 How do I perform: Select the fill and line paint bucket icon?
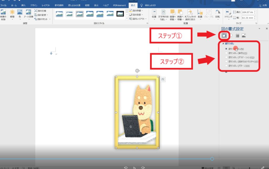[x=224, y=35]
